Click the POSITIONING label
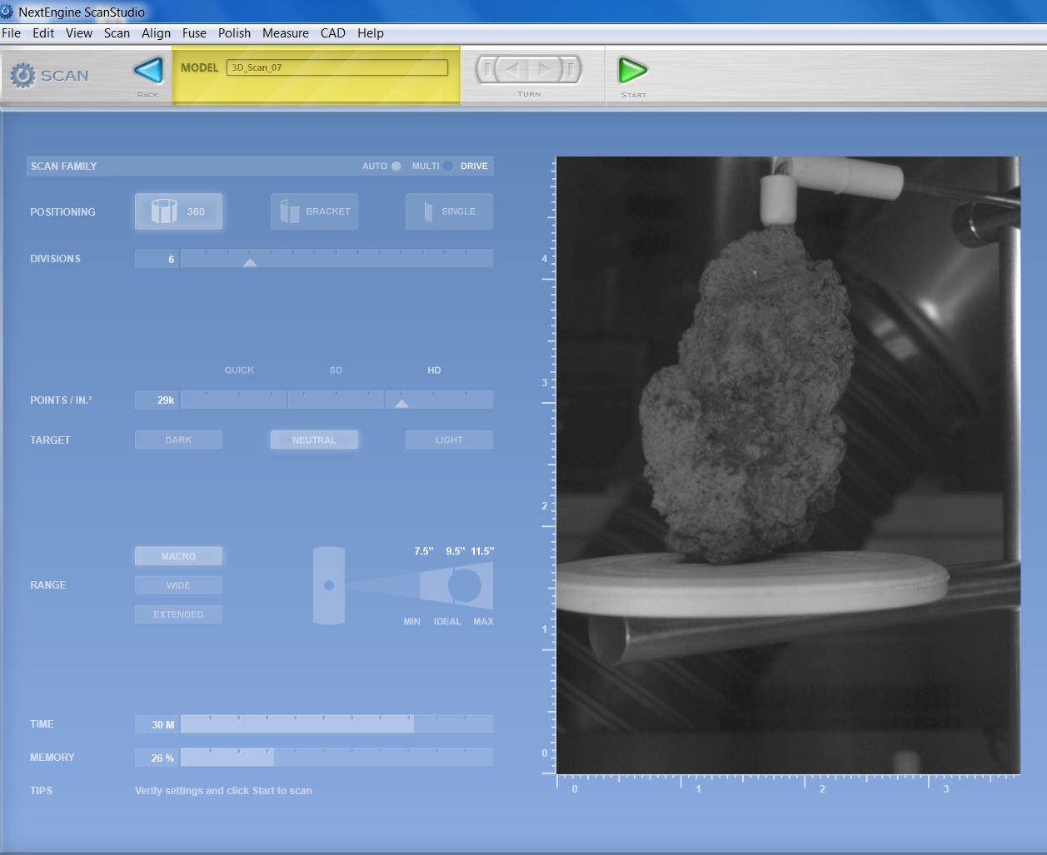Viewport: 1047px width, 855px height. [x=62, y=212]
